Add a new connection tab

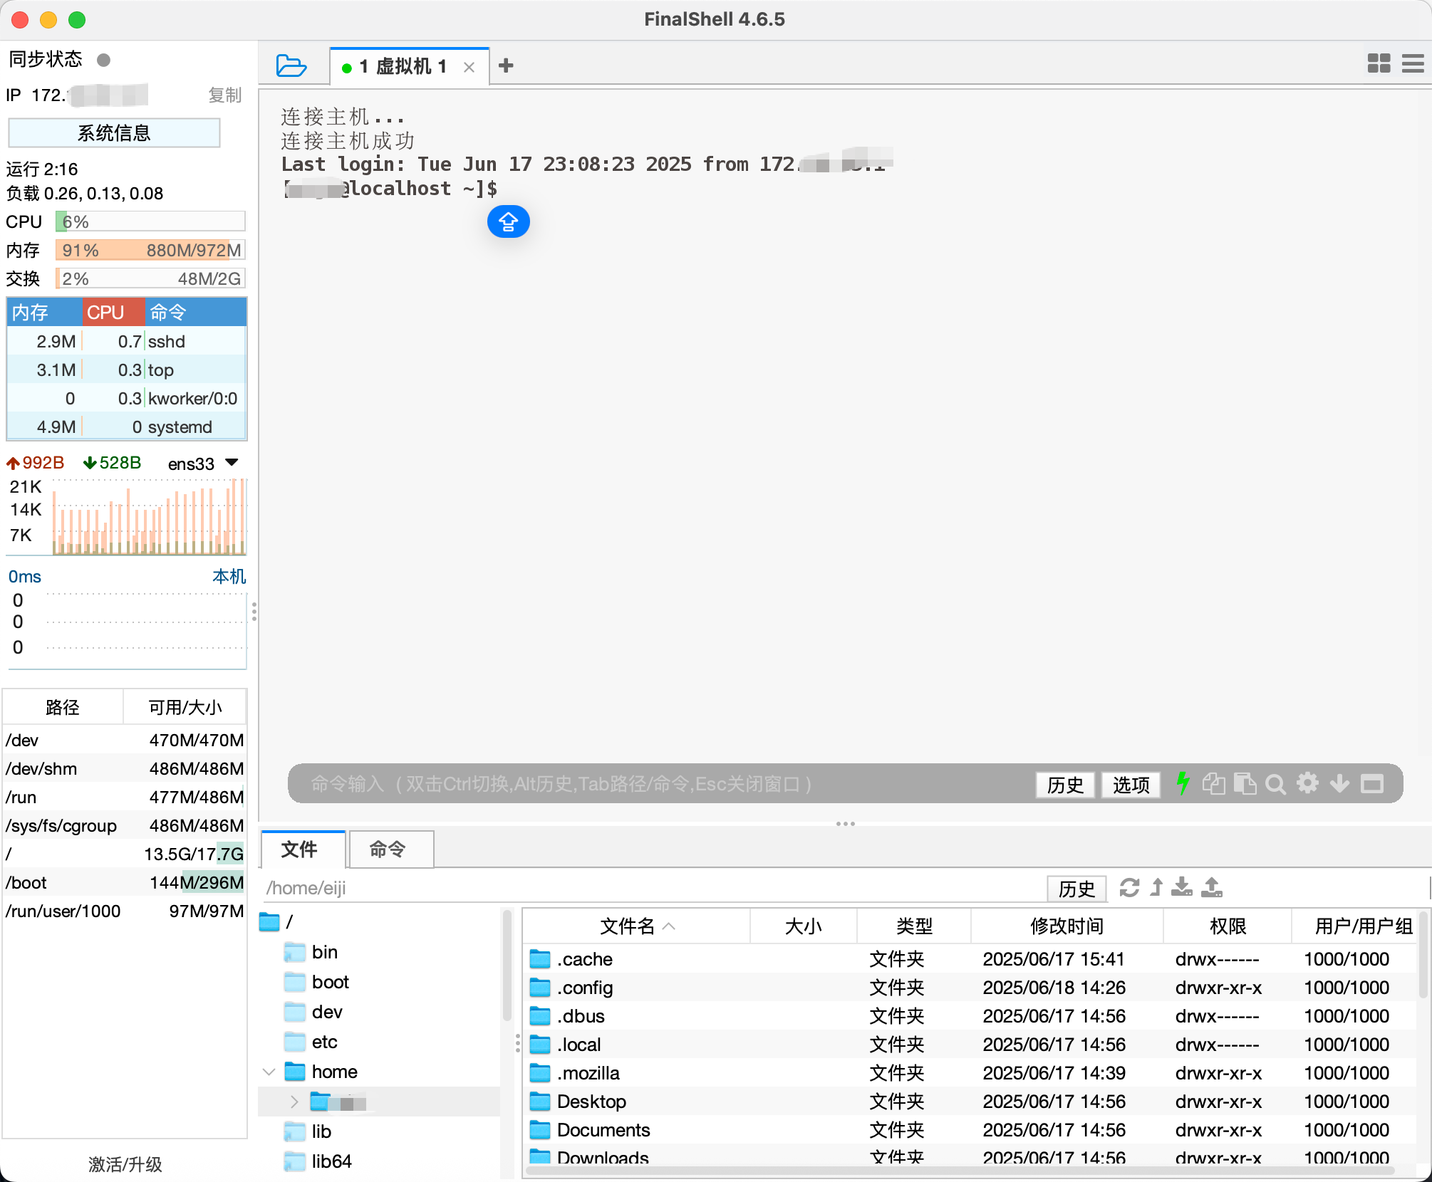point(506,66)
